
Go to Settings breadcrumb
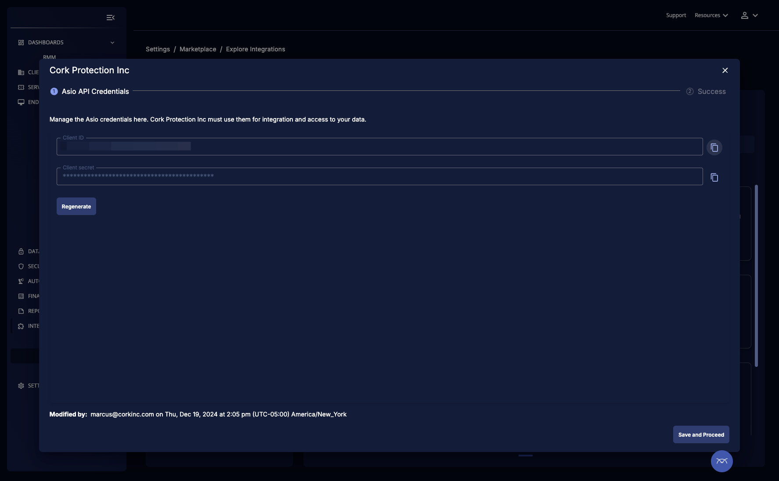tap(158, 49)
